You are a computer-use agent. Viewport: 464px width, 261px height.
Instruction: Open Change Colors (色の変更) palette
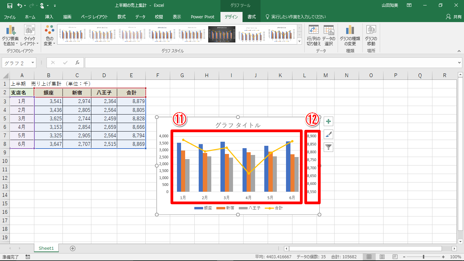pyautogui.click(x=49, y=36)
